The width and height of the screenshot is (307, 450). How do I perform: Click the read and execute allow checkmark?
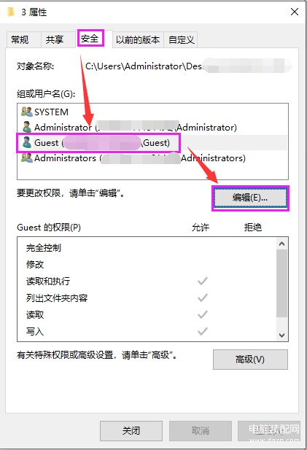coord(203,281)
